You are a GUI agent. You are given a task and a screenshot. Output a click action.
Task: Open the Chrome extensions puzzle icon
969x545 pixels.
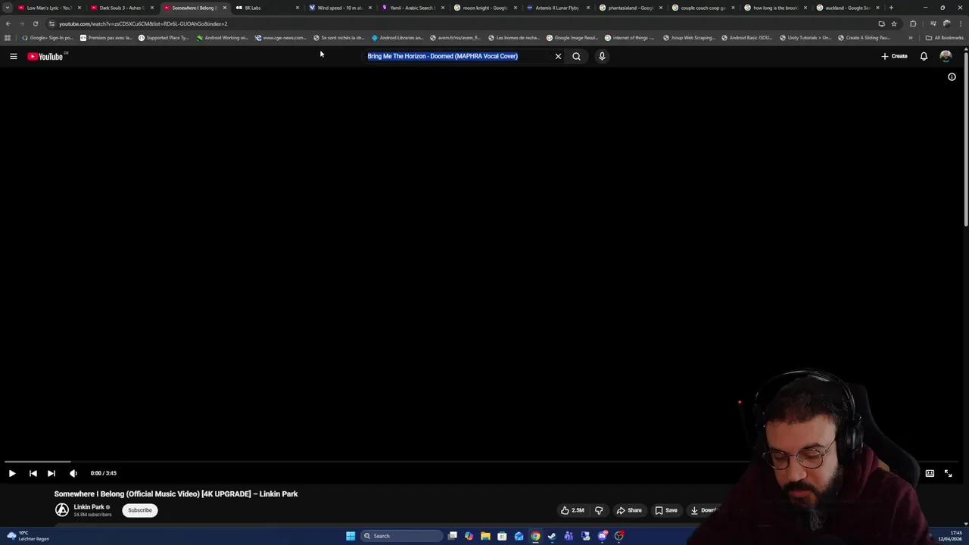coord(913,23)
